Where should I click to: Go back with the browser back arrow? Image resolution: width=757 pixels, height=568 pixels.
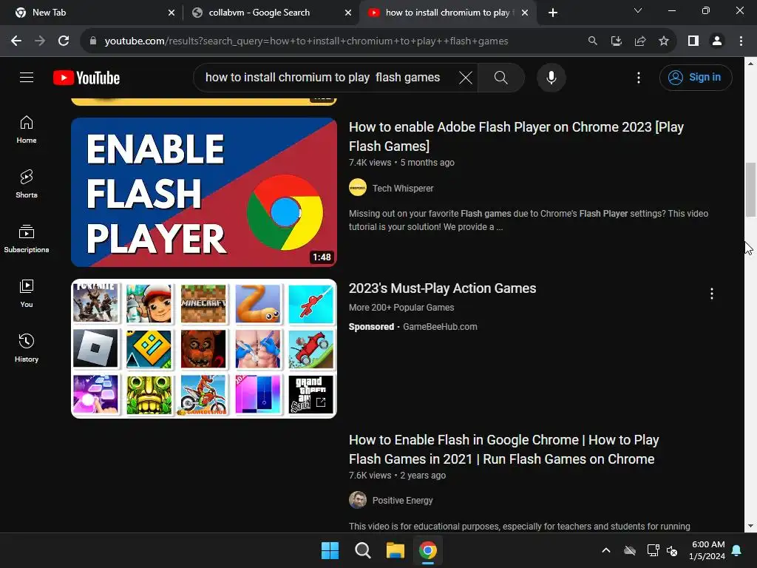tap(16, 41)
